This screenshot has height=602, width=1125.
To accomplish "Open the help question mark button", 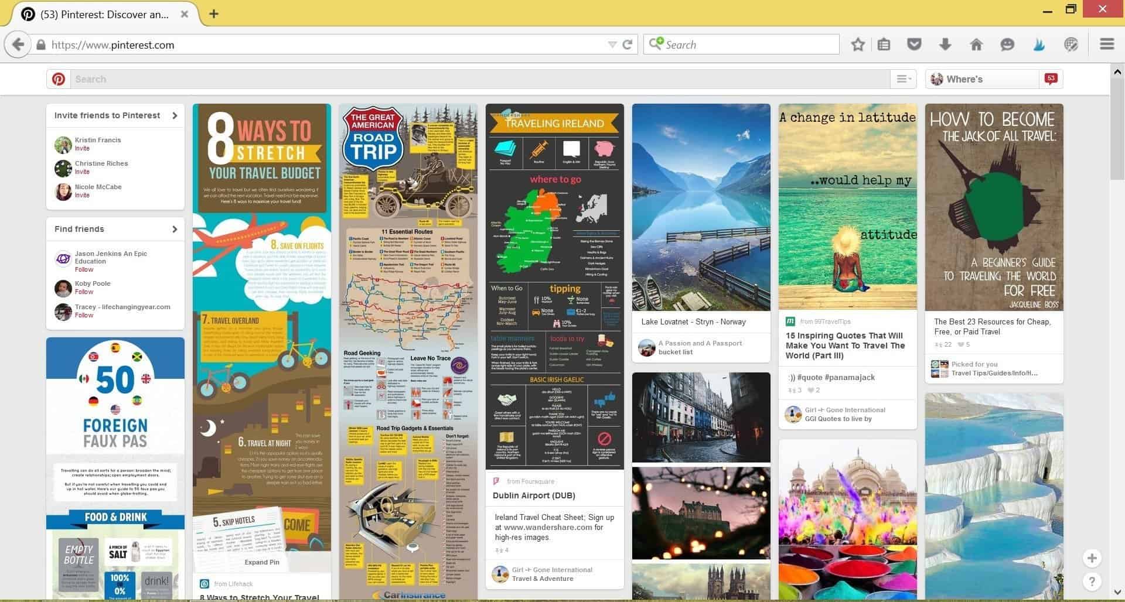I will 1092,582.
